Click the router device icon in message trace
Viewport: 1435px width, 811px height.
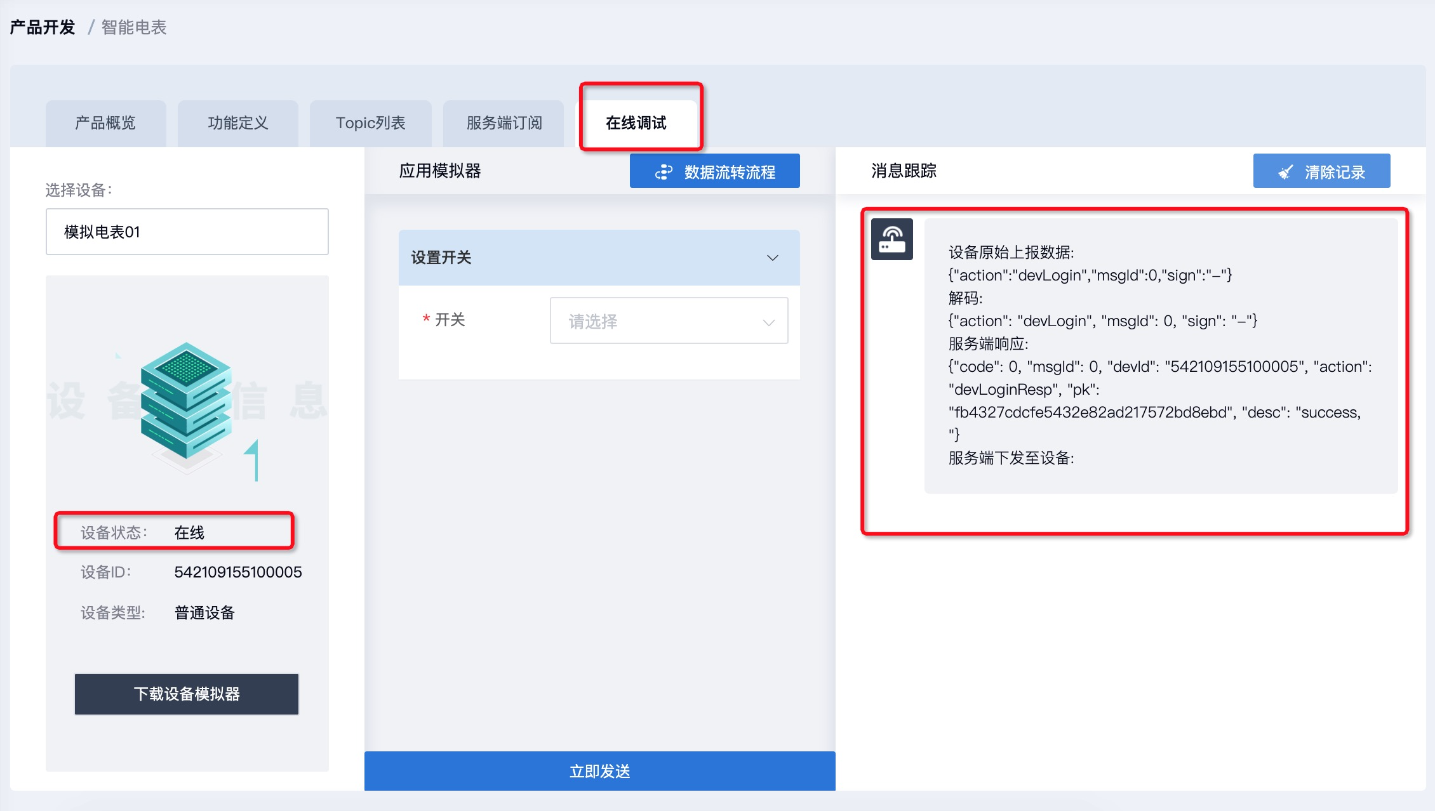tap(891, 239)
